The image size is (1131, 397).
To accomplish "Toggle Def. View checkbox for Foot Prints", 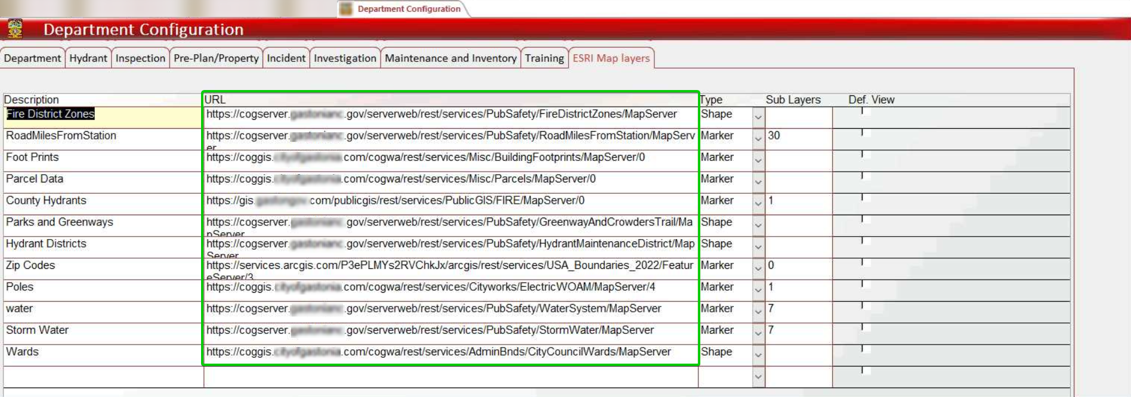I will [x=866, y=154].
